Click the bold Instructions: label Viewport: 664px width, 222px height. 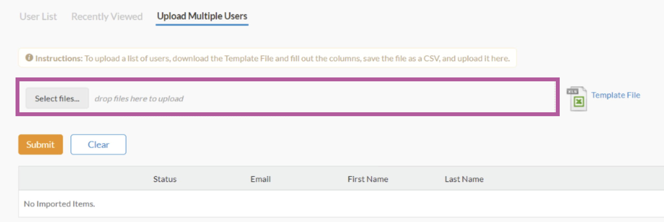tap(59, 58)
